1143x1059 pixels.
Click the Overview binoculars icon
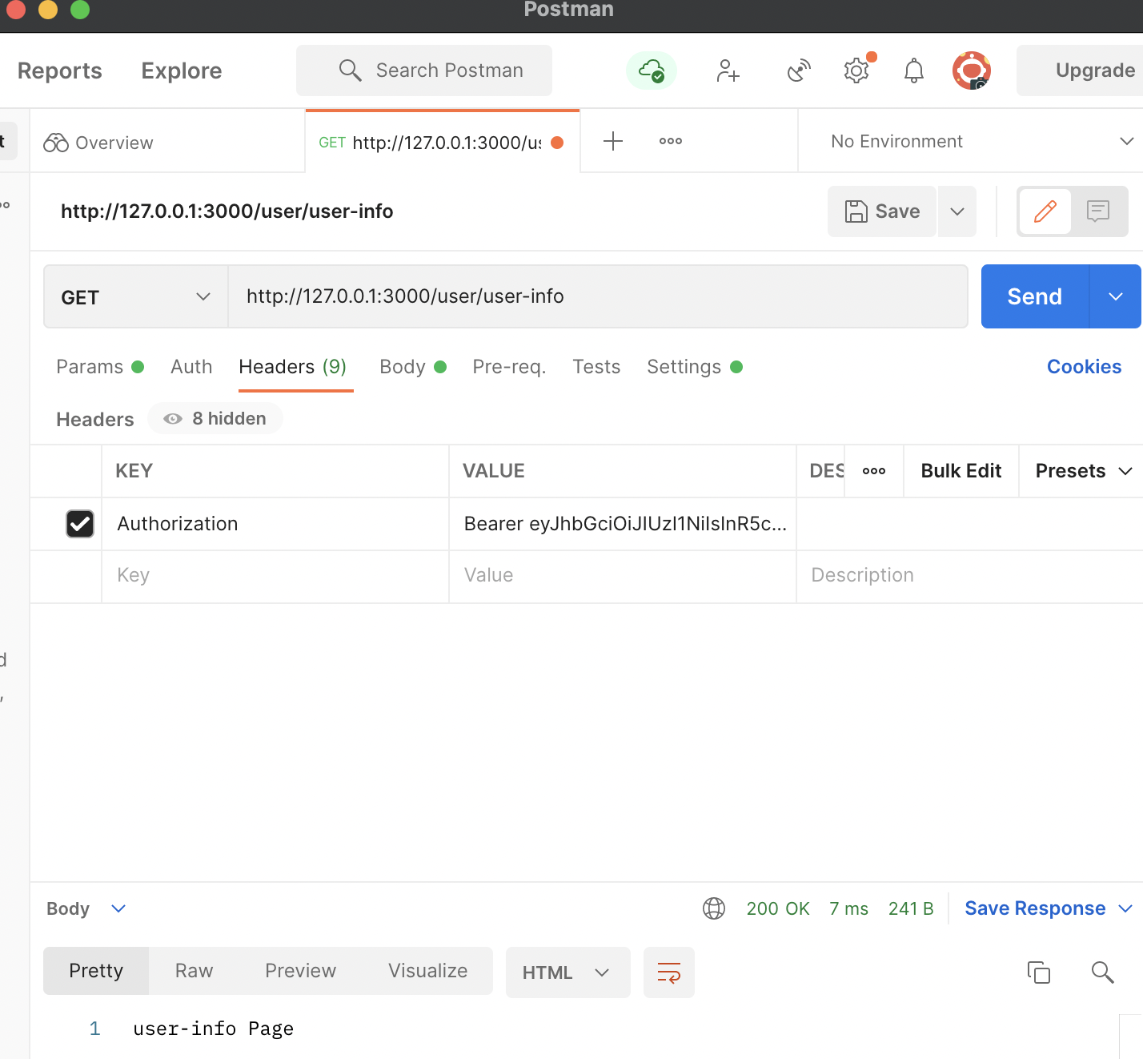pos(56,143)
